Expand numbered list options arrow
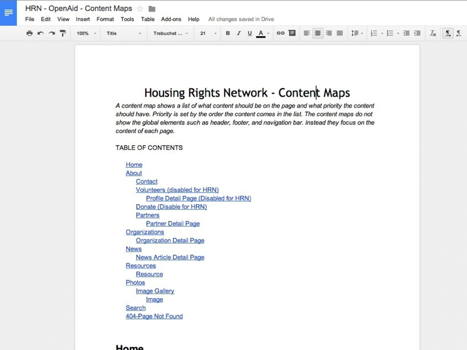Screen dimensions: 467x350 coord(382,33)
